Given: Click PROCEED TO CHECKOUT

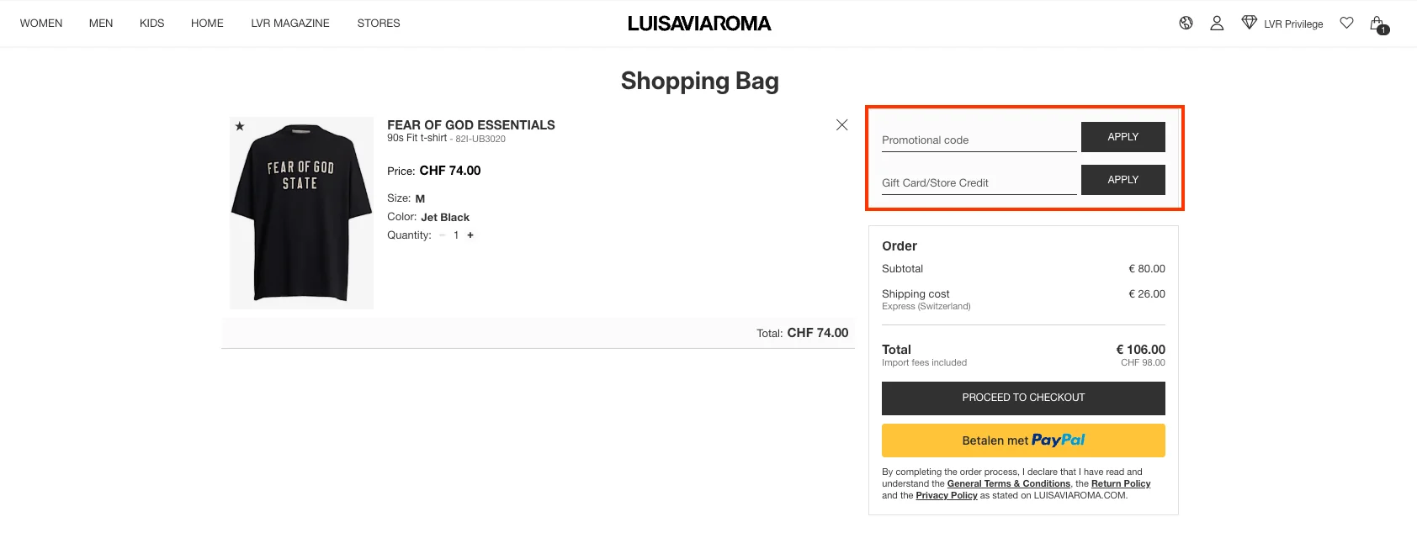Looking at the screenshot, I should tap(1022, 398).
